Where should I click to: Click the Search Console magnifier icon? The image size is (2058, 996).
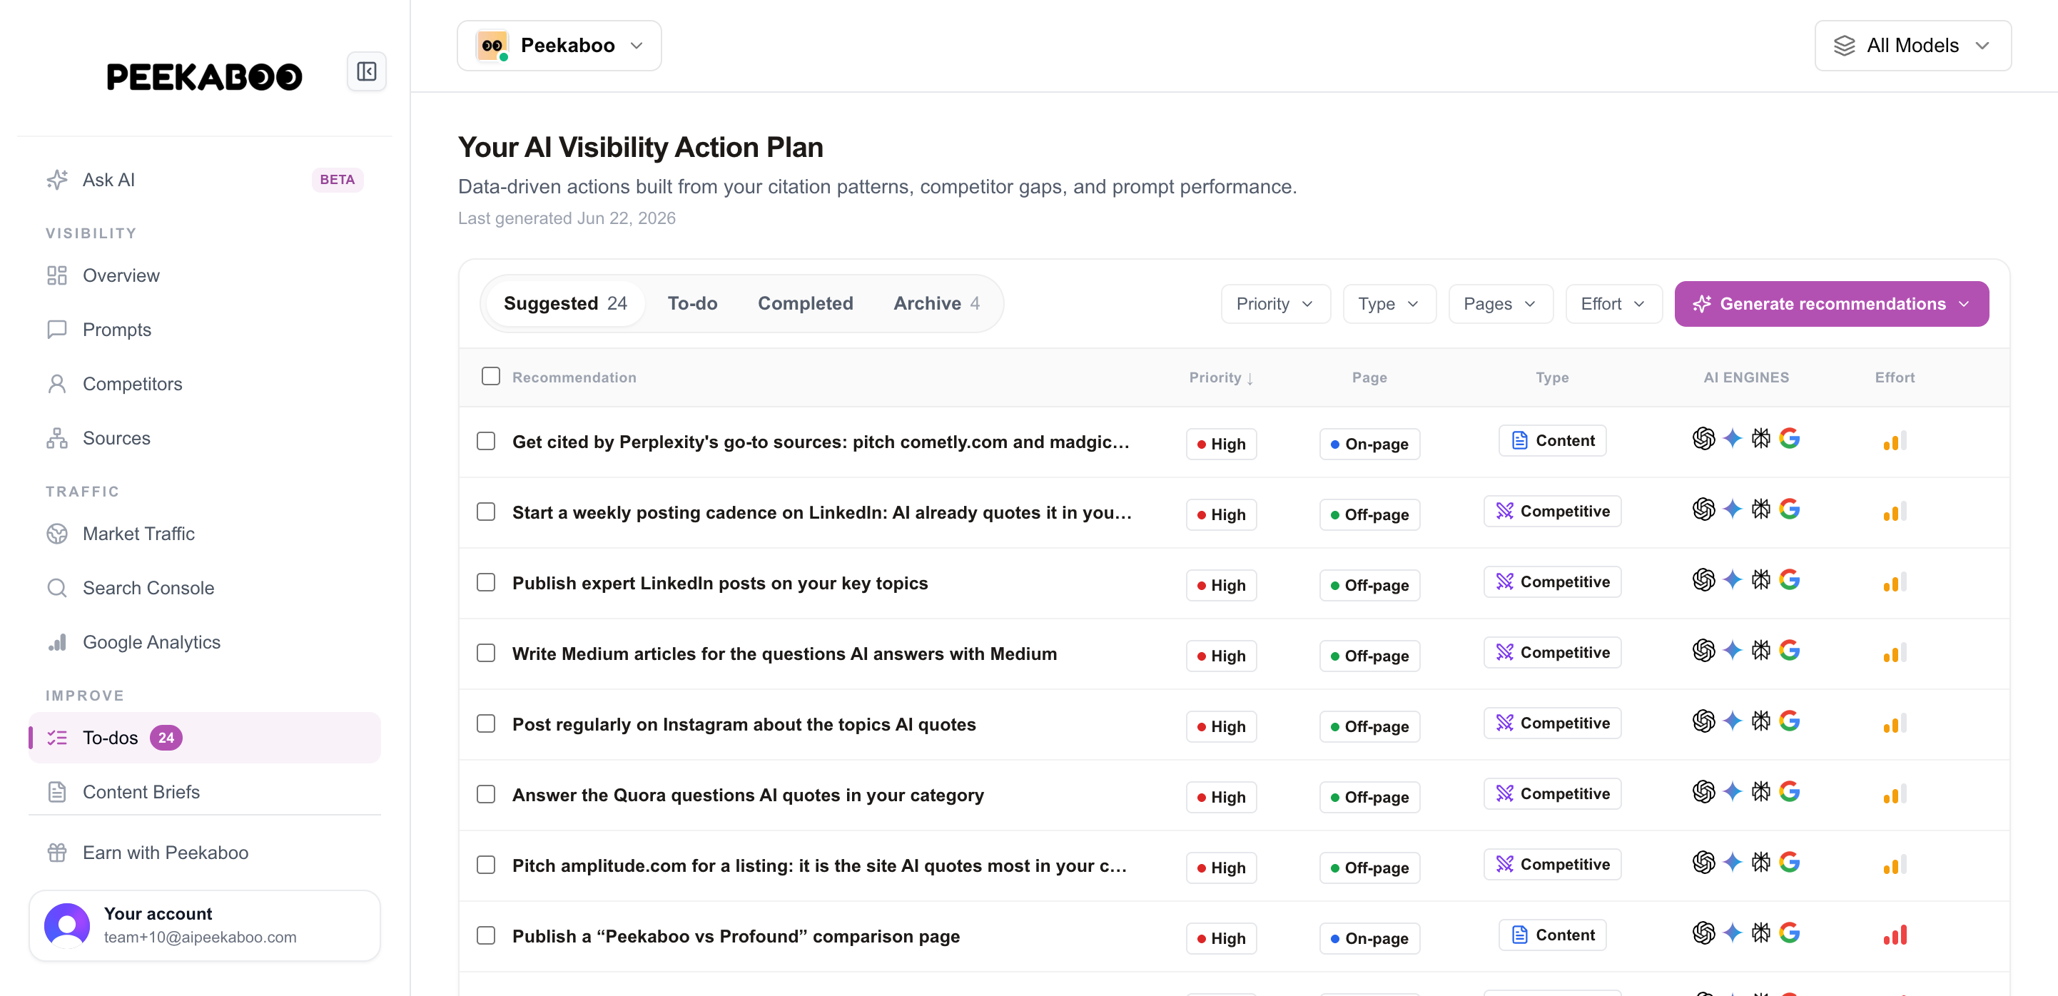pos(56,588)
